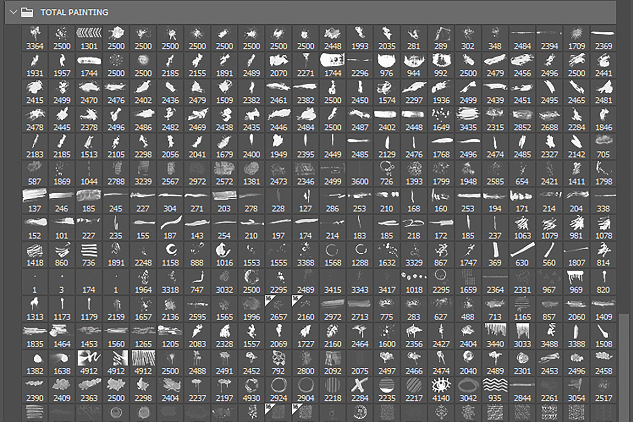Pick the eye-shaped brush 4140
Viewport: 633px width, 422px height.
441,390
